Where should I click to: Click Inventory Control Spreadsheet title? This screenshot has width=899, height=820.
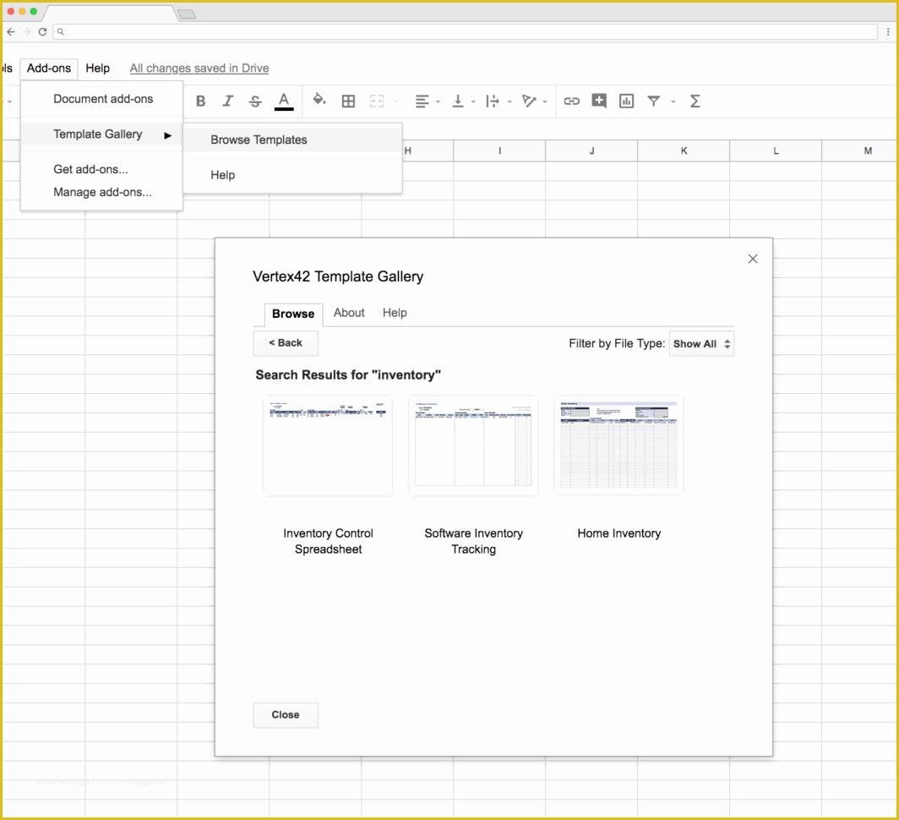tap(328, 541)
